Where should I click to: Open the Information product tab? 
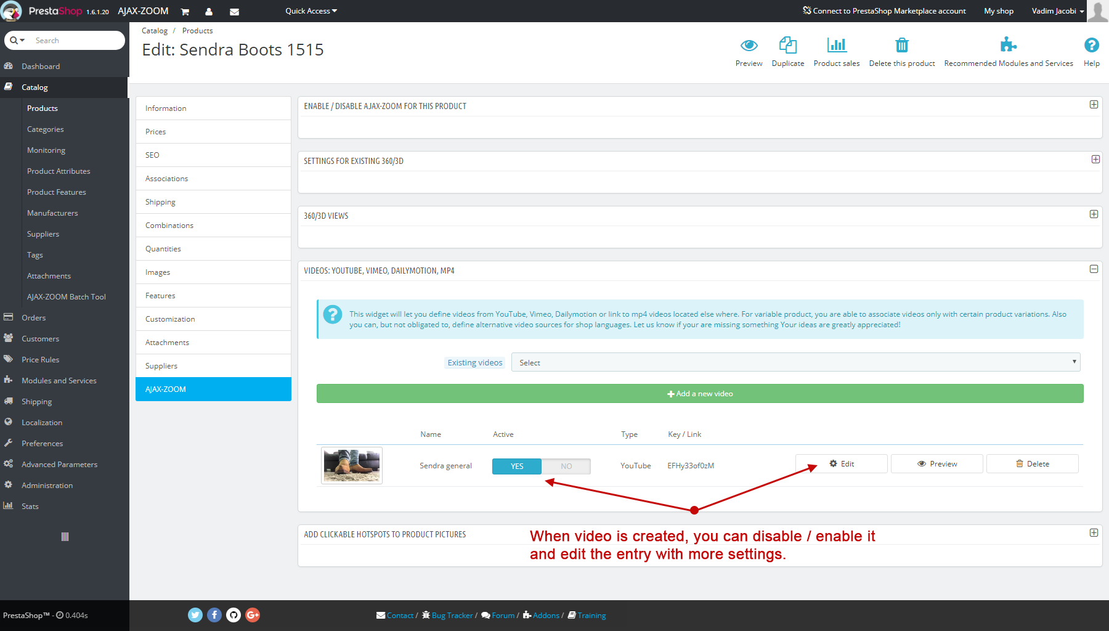coord(213,108)
